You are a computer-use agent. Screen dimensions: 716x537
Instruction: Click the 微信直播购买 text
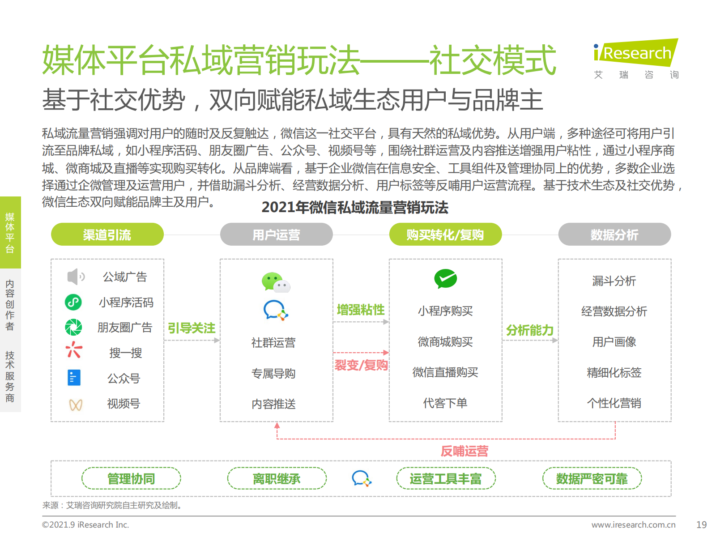coord(445,372)
